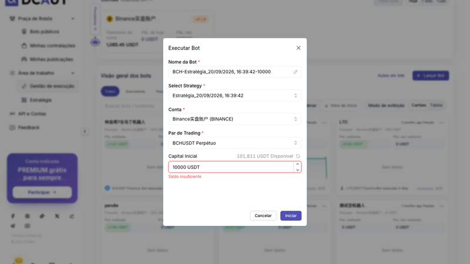Edit bot name with pencil icon
Image resolution: width=470 pixels, height=264 pixels.
click(x=296, y=72)
